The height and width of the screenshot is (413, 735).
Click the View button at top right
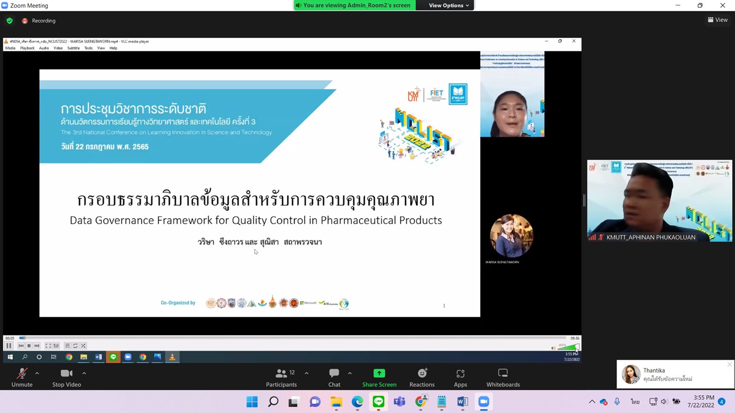tap(718, 20)
